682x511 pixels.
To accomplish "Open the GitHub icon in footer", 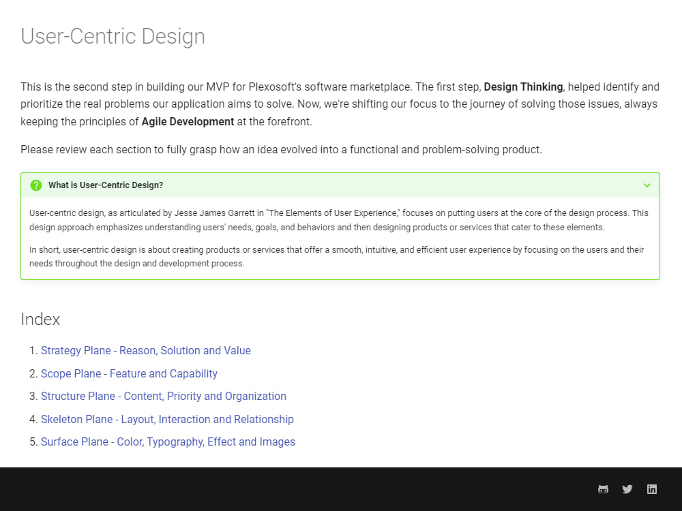I will (x=603, y=489).
